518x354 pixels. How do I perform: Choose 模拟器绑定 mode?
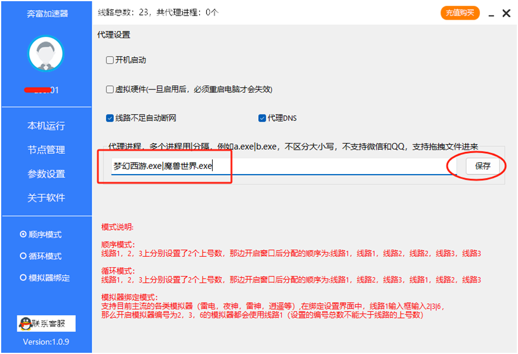click(x=24, y=278)
